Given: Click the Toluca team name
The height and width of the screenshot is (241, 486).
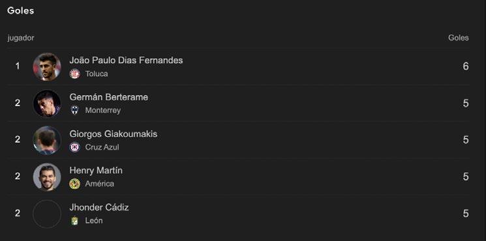Looking at the screenshot, I should tap(97, 74).
